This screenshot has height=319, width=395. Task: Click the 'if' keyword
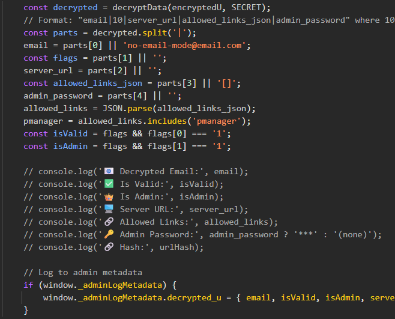(x=28, y=285)
